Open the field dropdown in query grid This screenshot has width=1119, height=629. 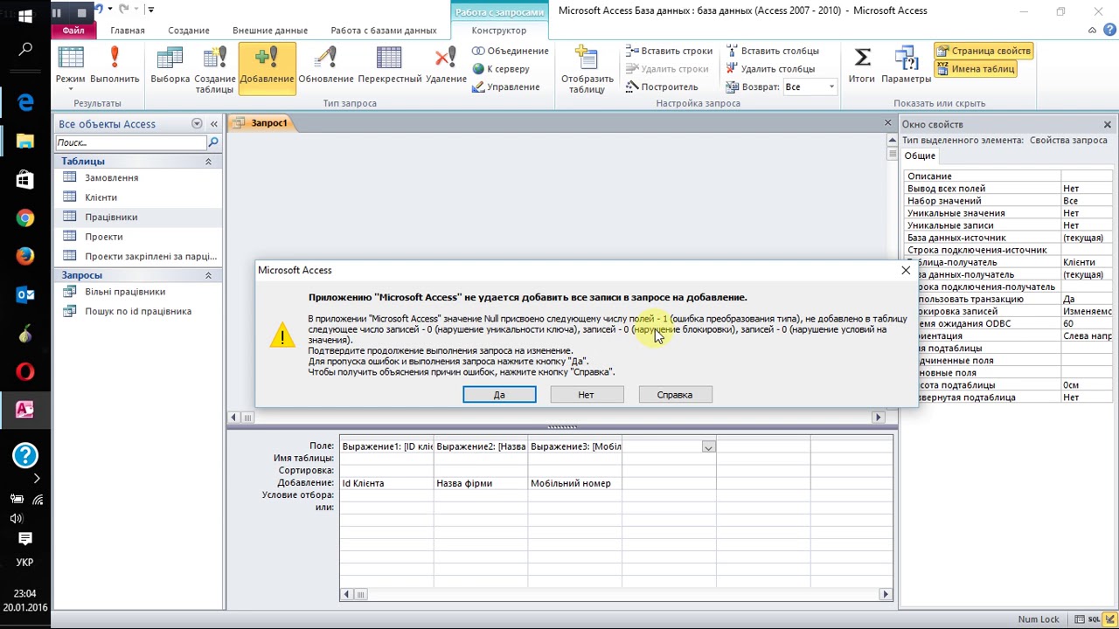708,446
